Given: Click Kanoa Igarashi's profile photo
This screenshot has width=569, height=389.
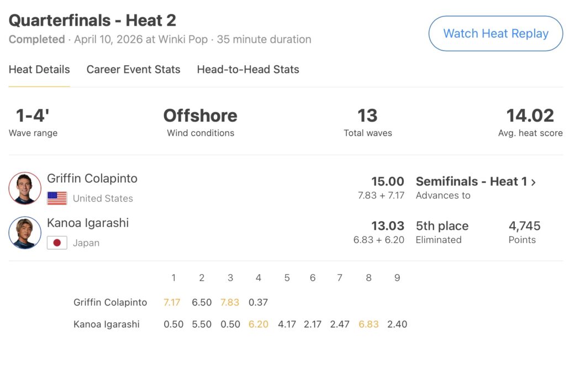Looking at the screenshot, I should tap(25, 233).
